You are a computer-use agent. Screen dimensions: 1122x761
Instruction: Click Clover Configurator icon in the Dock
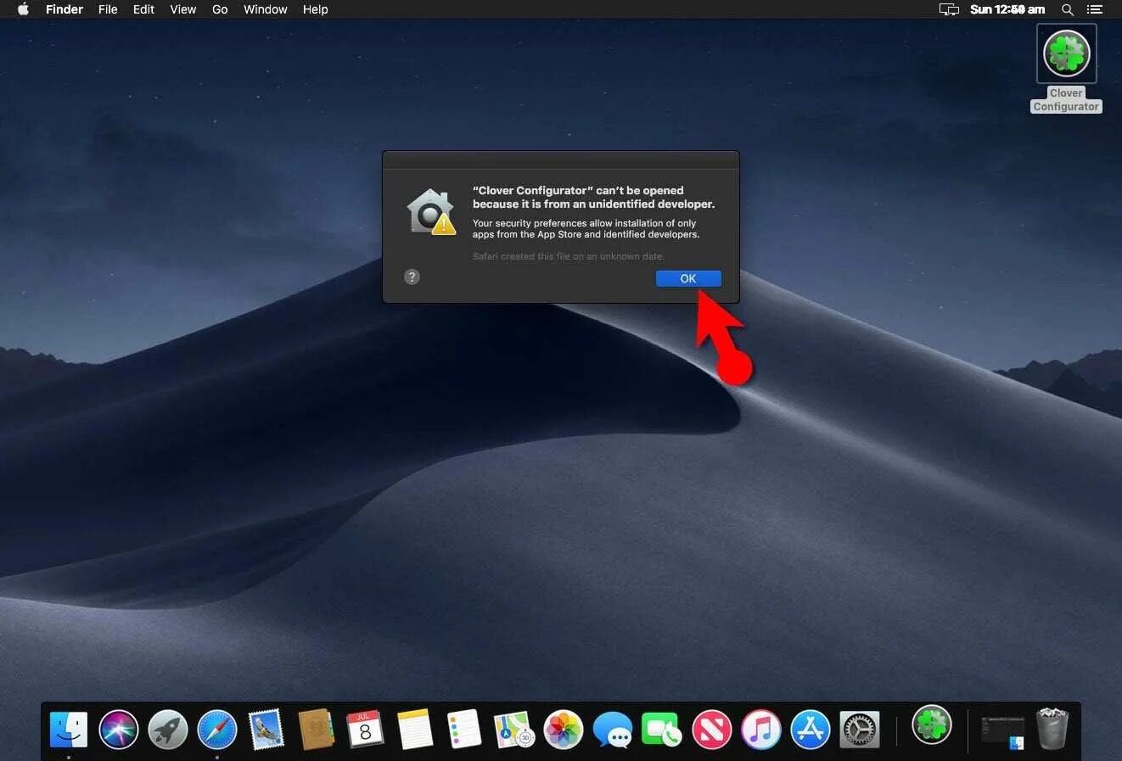pos(932,725)
